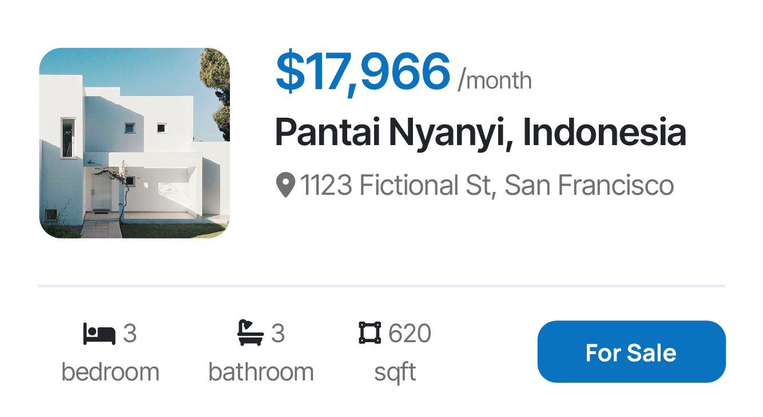Image resolution: width=763 pixels, height=417 pixels.
Task: Click the tall narrow window in photo
Action: coord(68,137)
